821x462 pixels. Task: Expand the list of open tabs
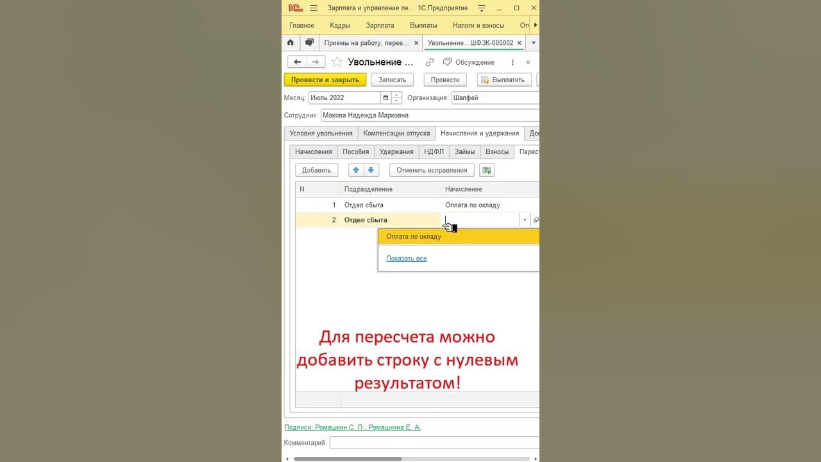click(533, 43)
